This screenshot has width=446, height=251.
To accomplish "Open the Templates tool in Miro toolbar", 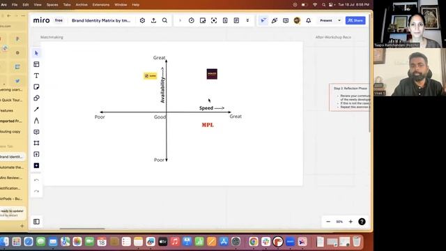I will click(x=36, y=64).
